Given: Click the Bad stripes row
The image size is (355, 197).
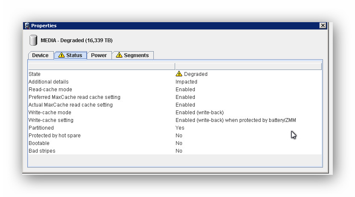Looking at the screenshot, I should pyautogui.click(x=42, y=151).
